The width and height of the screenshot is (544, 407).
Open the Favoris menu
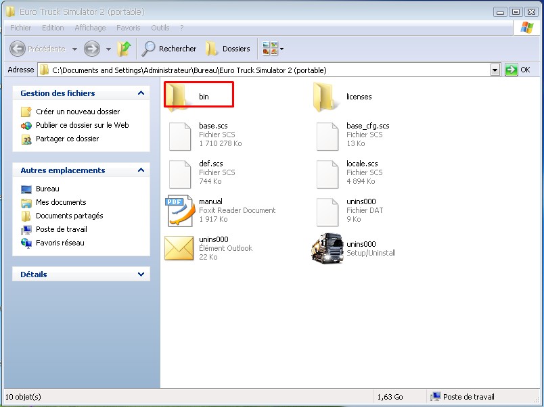(x=129, y=28)
